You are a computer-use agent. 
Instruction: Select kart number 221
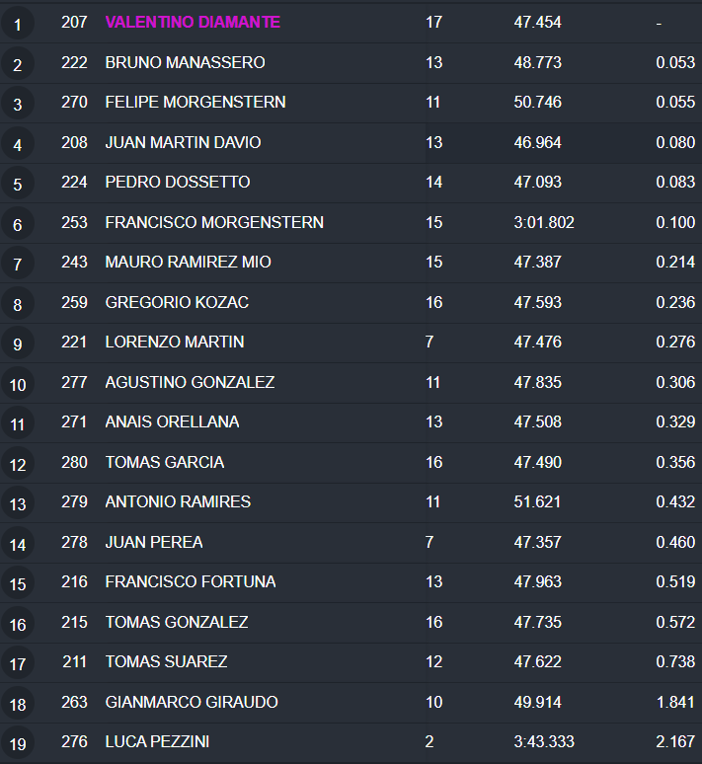[74, 342]
